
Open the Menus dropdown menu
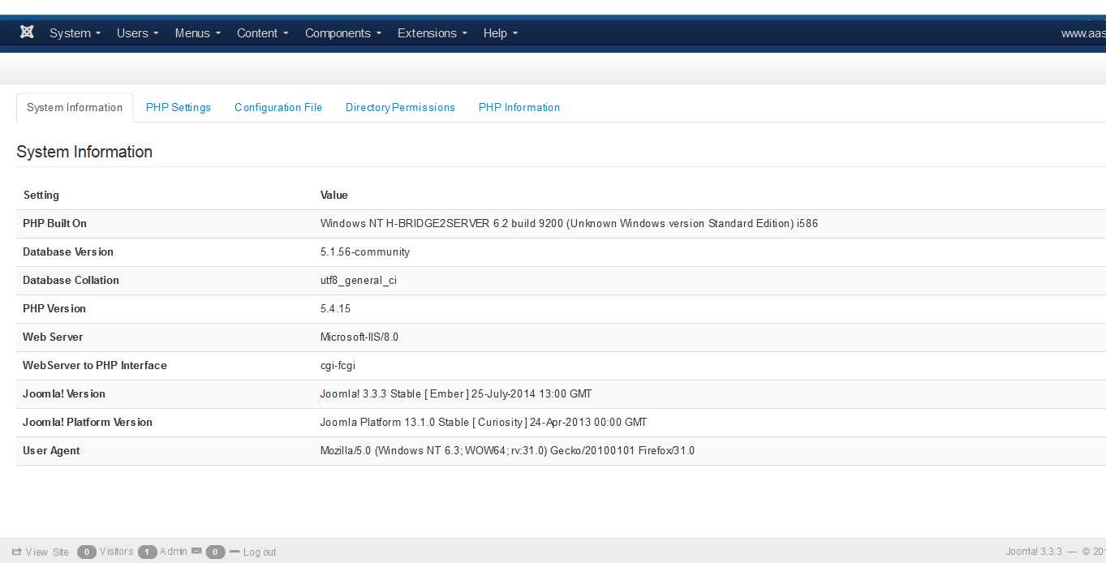[x=198, y=33]
